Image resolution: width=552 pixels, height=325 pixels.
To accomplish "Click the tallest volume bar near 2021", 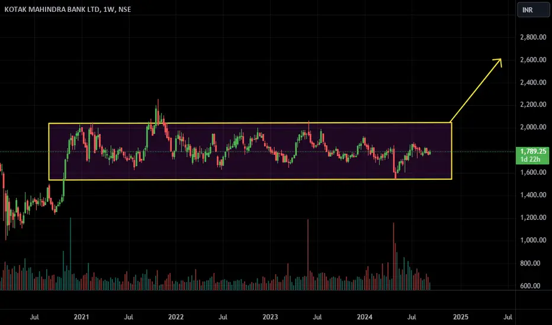I will pyautogui.click(x=70, y=253).
